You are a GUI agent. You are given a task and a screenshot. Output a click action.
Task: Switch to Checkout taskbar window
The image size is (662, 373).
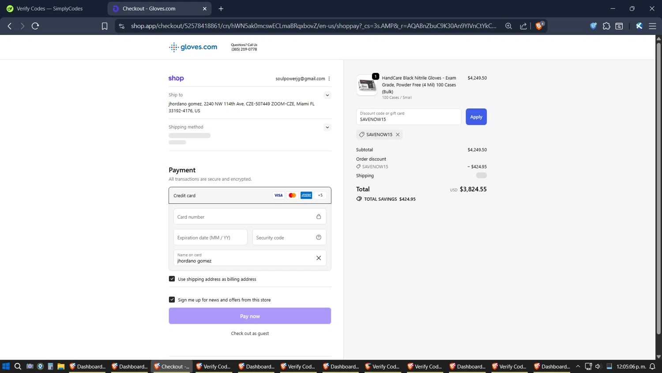tap(172, 366)
